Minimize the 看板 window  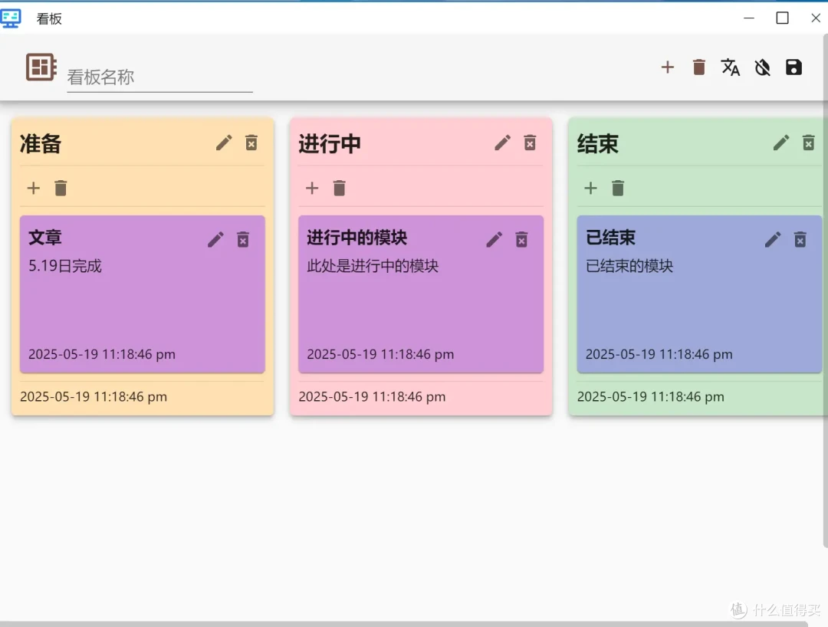point(749,18)
